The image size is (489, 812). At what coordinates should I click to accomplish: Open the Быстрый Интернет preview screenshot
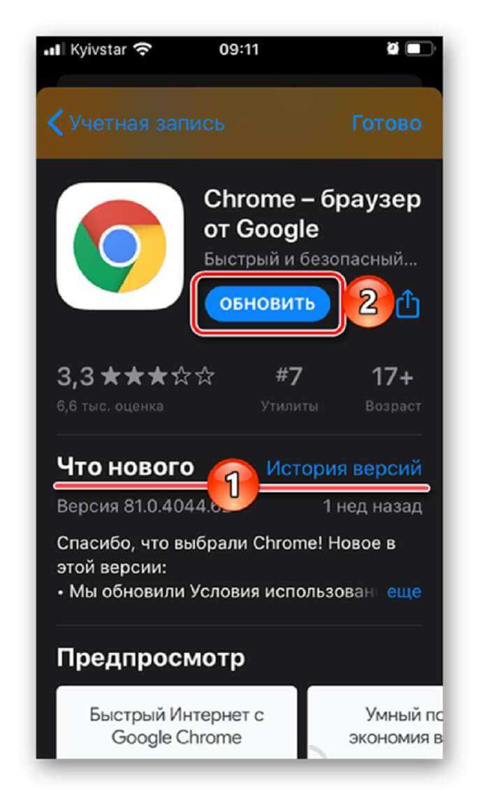pos(177,723)
